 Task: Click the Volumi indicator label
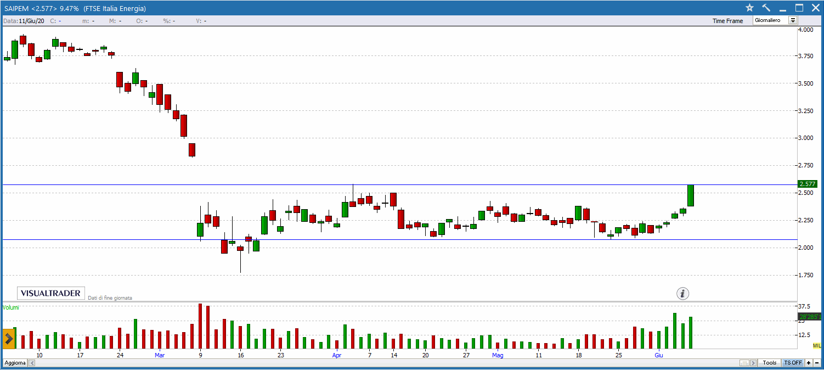(x=11, y=307)
